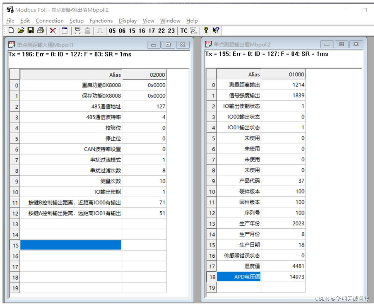The width and height of the screenshot is (374, 304).
Task: Print using the printer toolbar icon
Action: (40, 30)
